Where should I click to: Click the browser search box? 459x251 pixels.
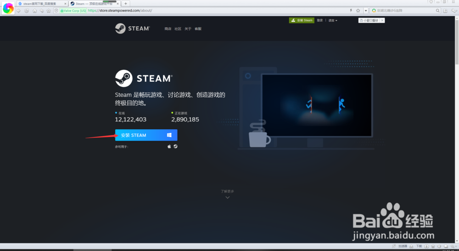[405, 11]
